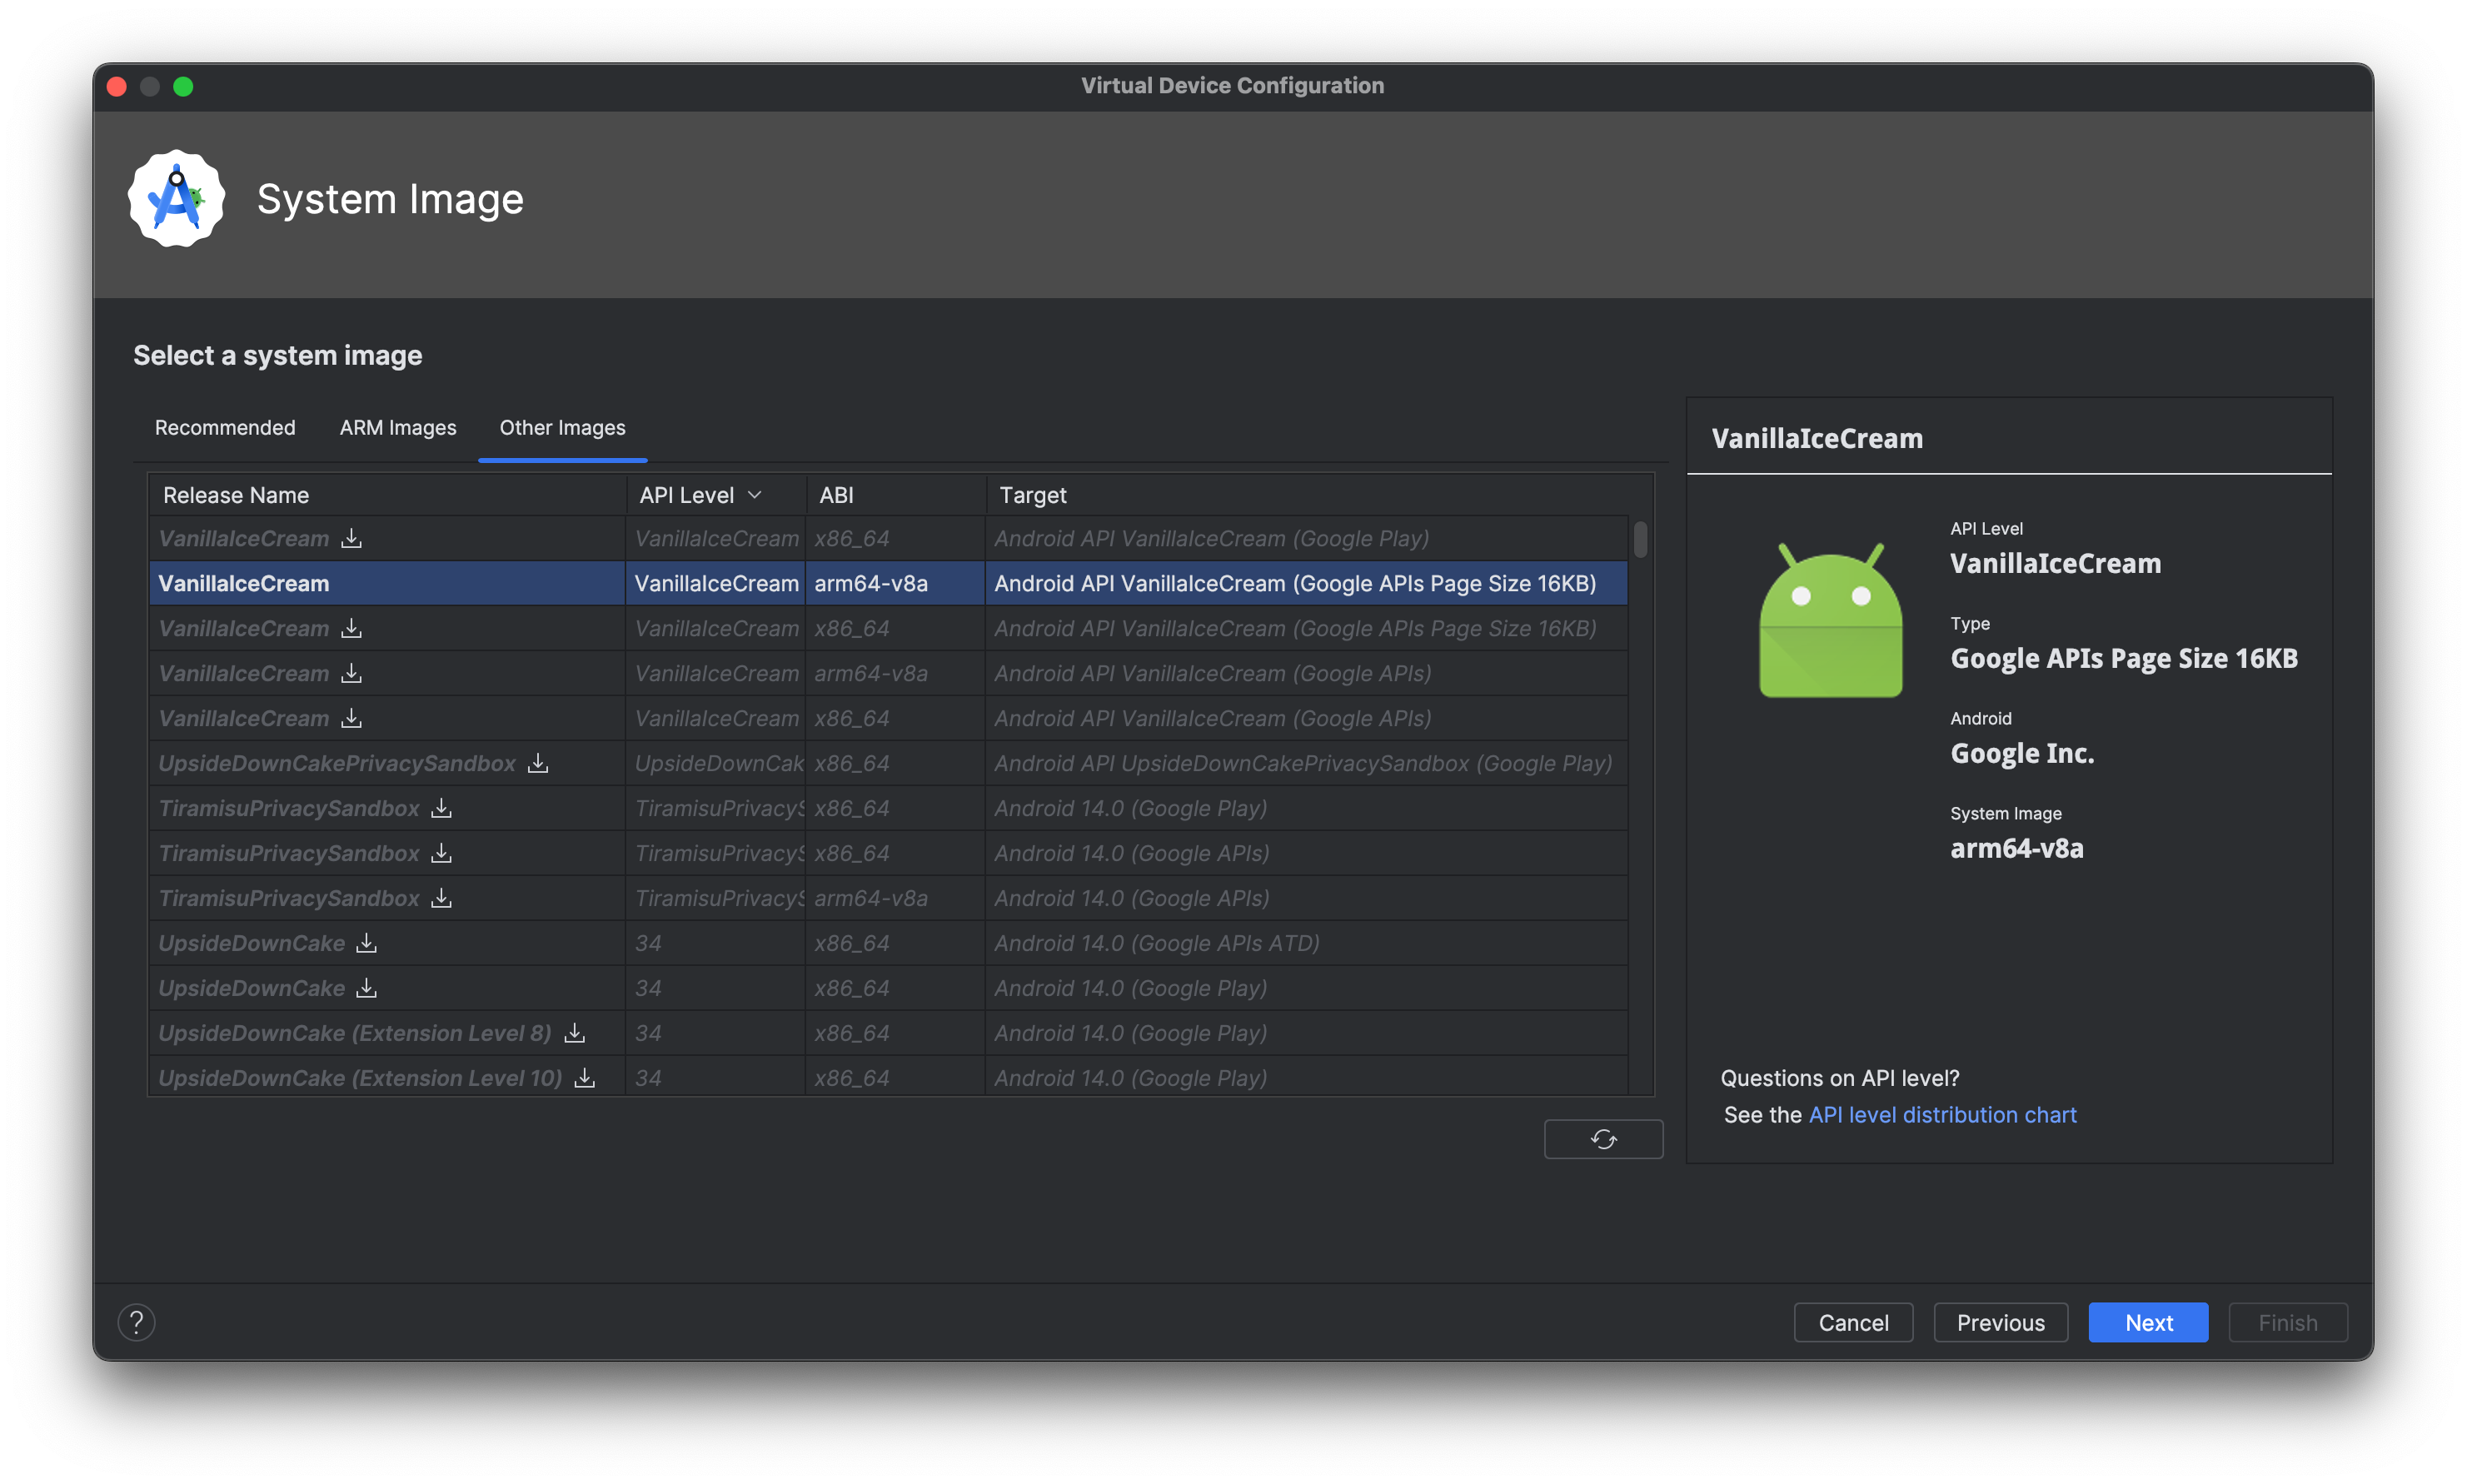The height and width of the screenshot is (1484, 2467).
Task: Click Previous to go back
Action: pyautogui.click(x=2001, y=1320)
